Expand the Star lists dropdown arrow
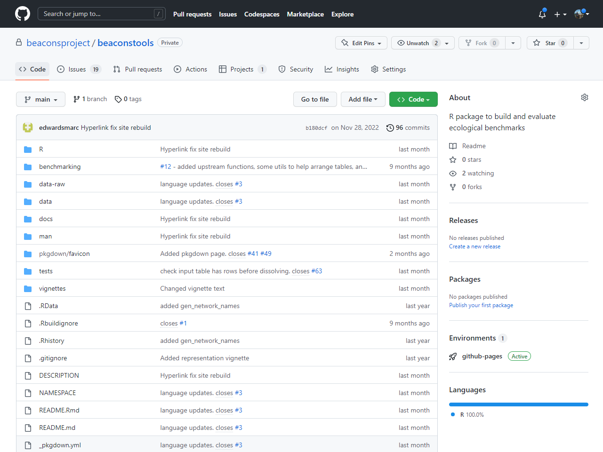 pyautogui.click(x=581, y=43)
